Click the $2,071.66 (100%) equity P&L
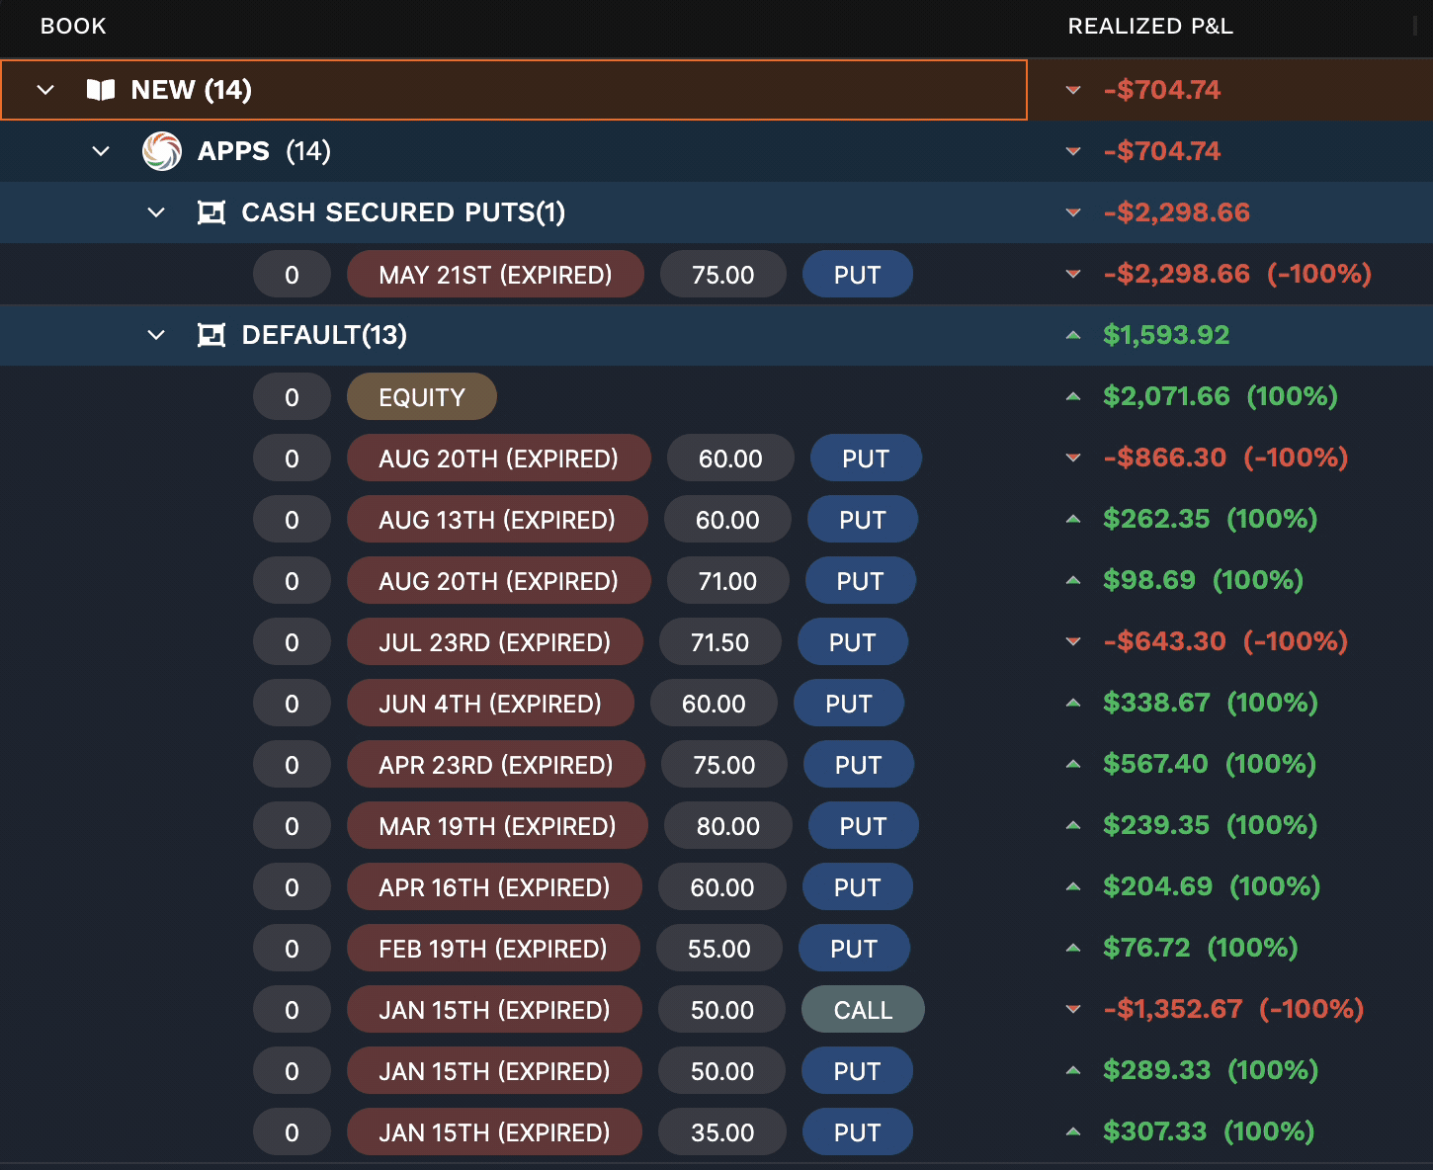The width and height of the screenshot is (1433, 1170). pos(1221,396)
